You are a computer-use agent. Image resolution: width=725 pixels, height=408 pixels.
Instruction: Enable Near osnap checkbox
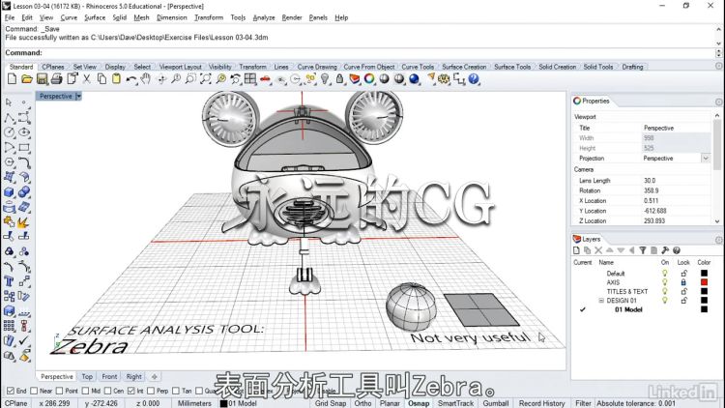(x=34, y=391)
